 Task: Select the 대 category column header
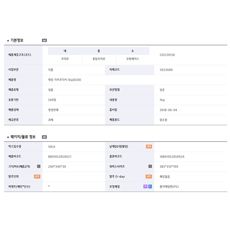tap(65, 51)
